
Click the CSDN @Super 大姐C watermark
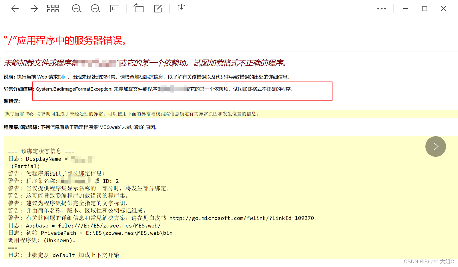coord(429,261)
